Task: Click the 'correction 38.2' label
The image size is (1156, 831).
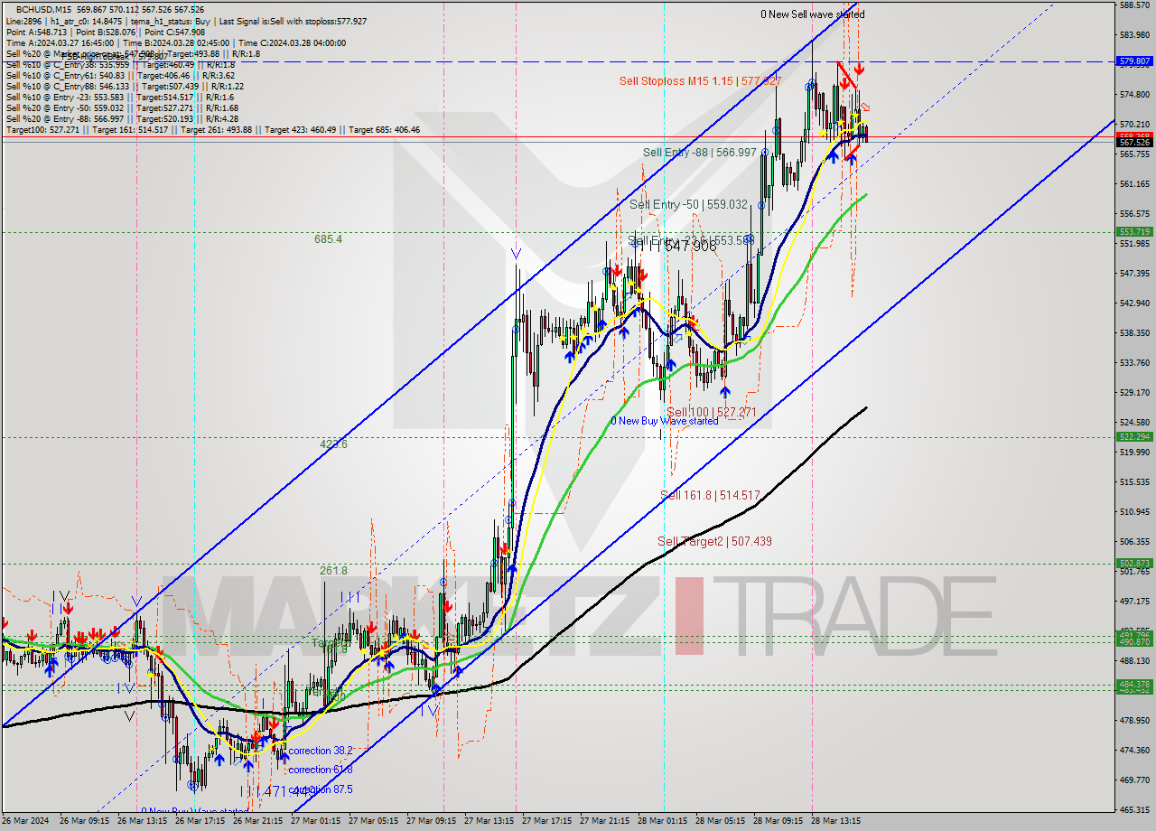Action: tap(321, 751)
